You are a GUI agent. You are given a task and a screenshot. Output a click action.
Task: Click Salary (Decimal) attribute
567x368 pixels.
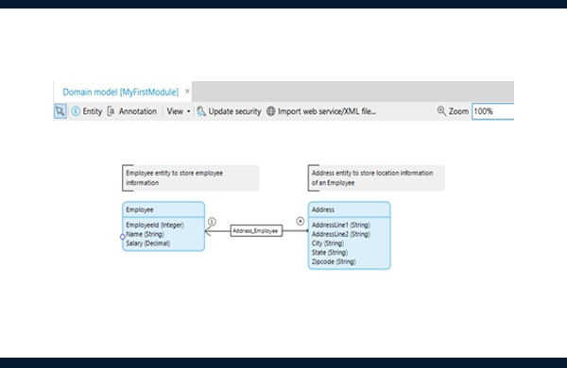[148, 243]
